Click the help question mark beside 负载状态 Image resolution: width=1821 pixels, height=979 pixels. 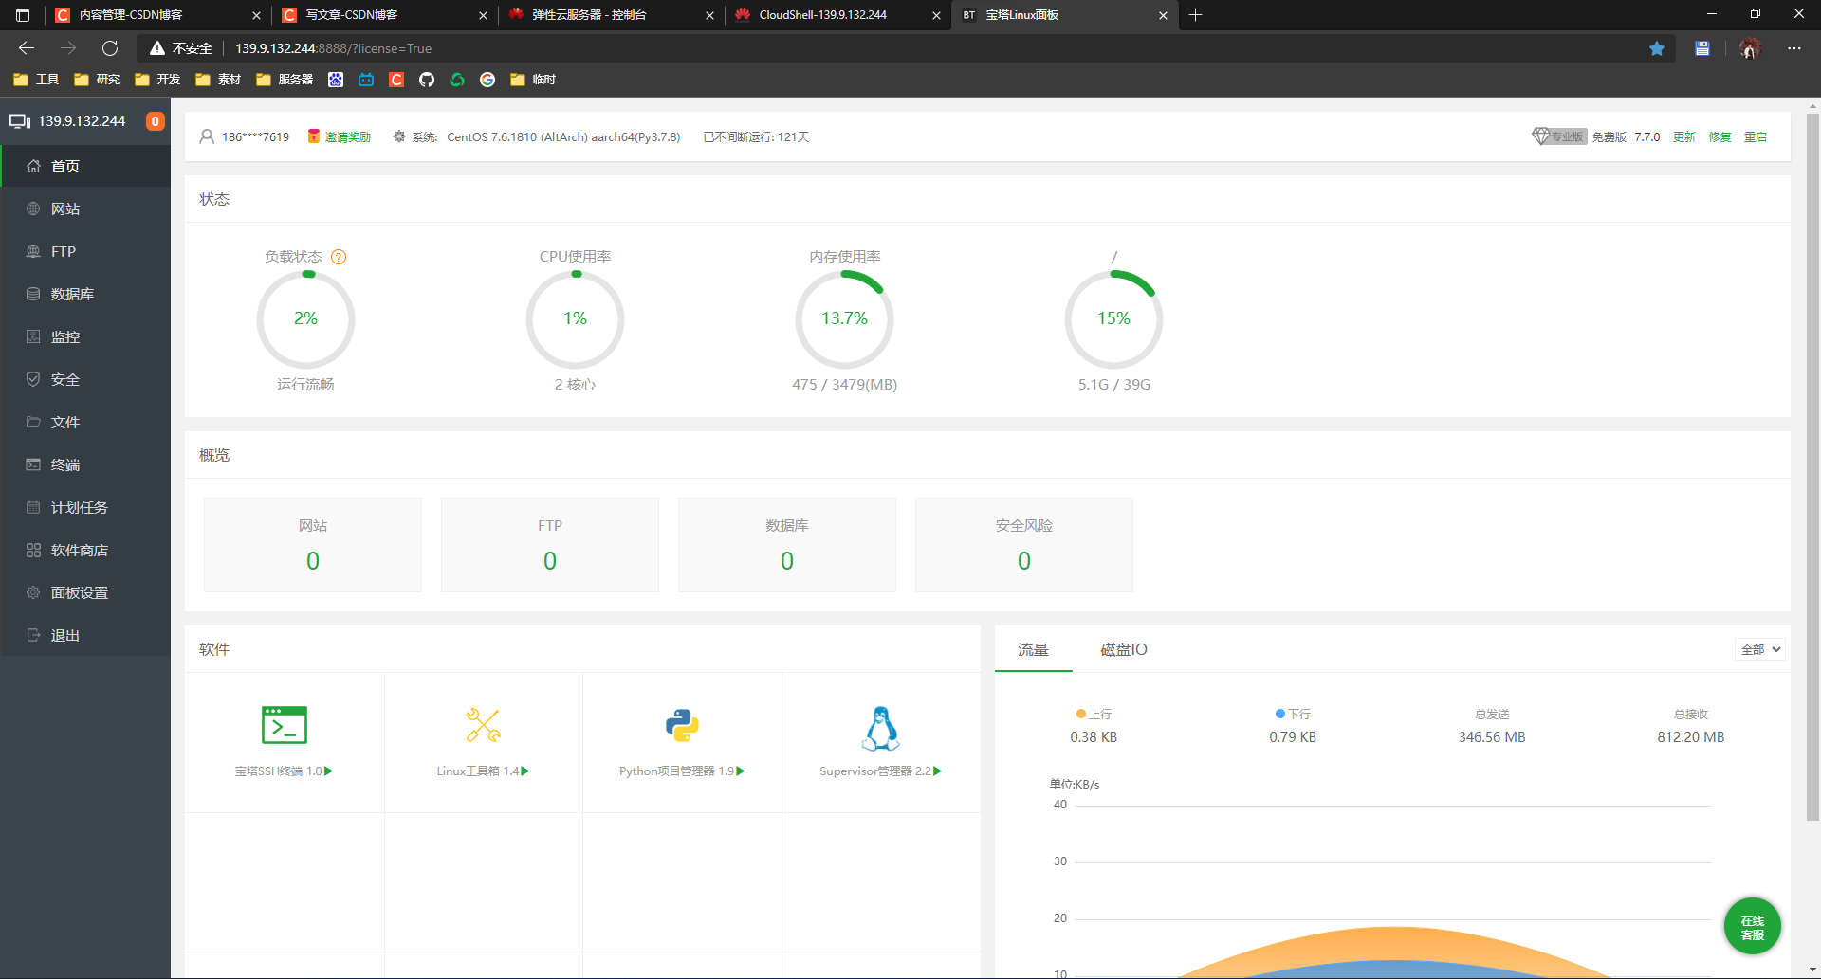[339, 257]
